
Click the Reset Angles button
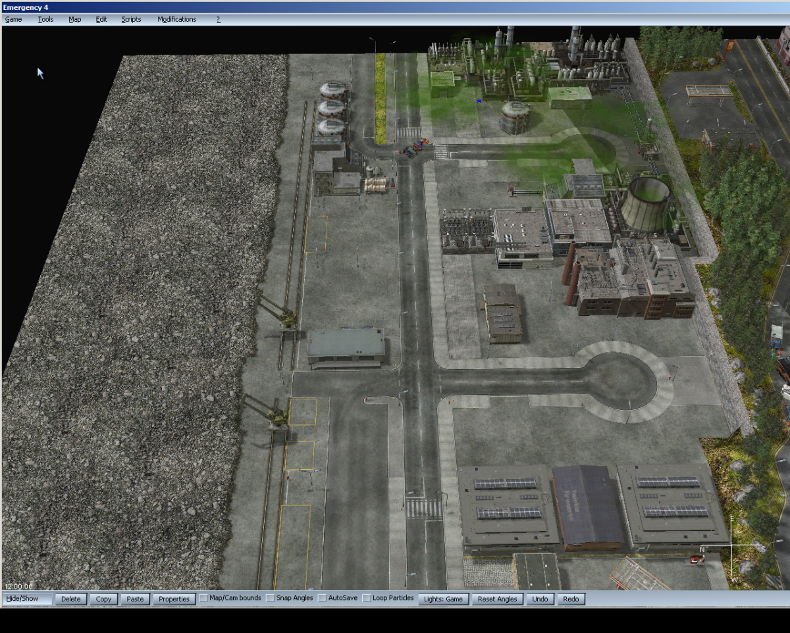(498, 599)
